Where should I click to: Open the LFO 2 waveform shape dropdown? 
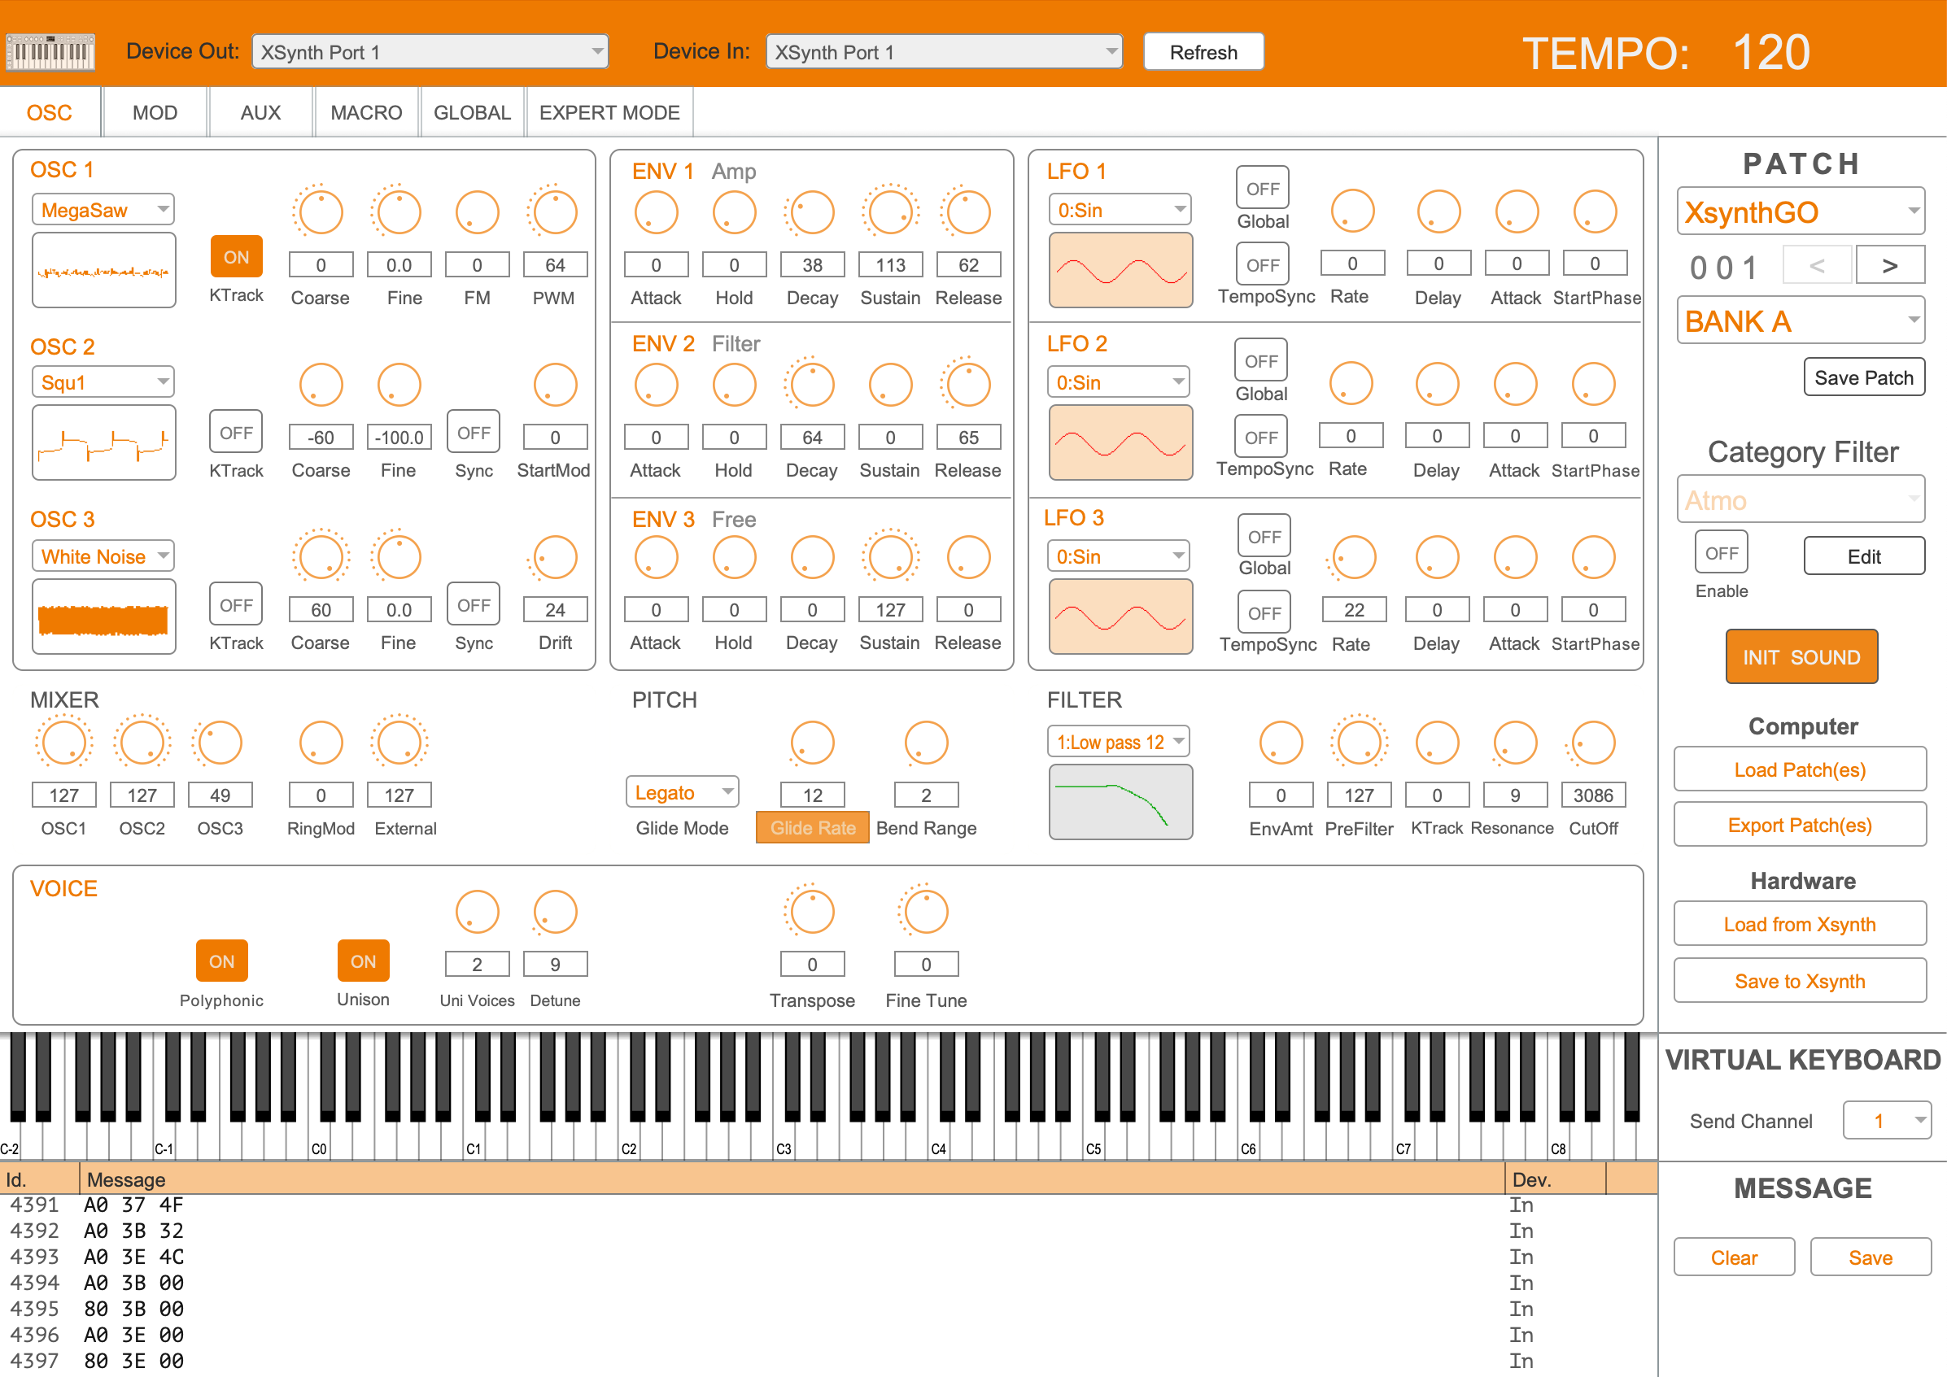click(x=1119, y=381)
